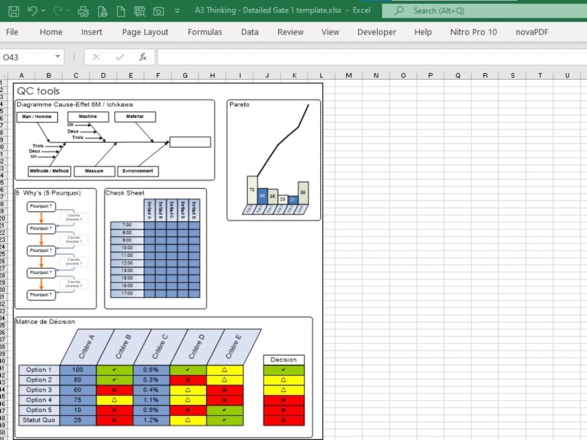This screenshot has height=440, width=587.
Task: Select the 'Man / Homme' fishbone box
Action: point(37,117)
